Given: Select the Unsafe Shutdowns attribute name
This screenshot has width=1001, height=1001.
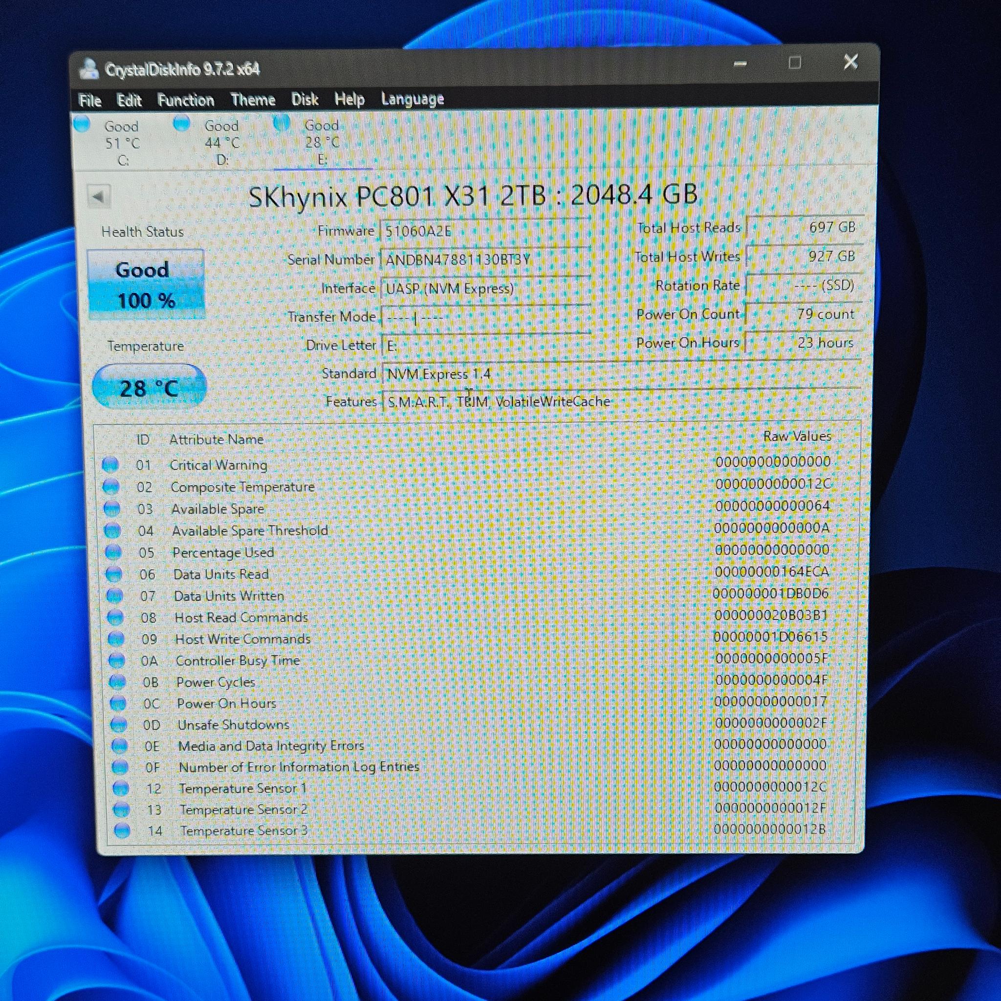Looking at the screenshot, I should click(233, 725).
